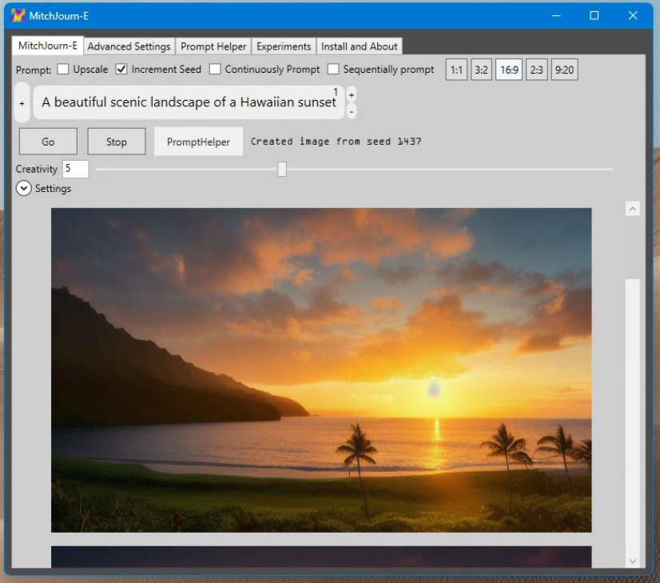The height and width of the screenshot is (583, 660).
Task: Open the Experiments tab
Action: pos(284,46)
